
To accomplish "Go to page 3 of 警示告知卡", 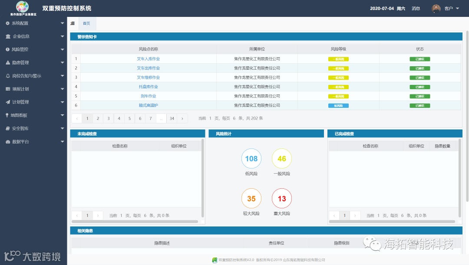I will point(108,118).
